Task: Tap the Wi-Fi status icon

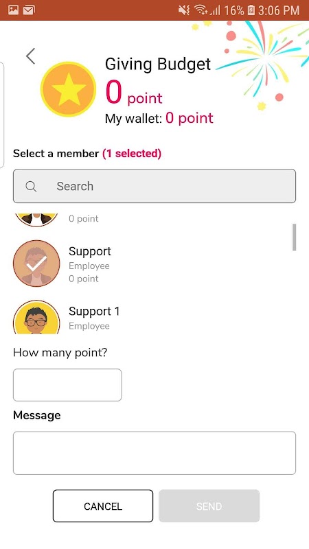Action: coord(201,10)
